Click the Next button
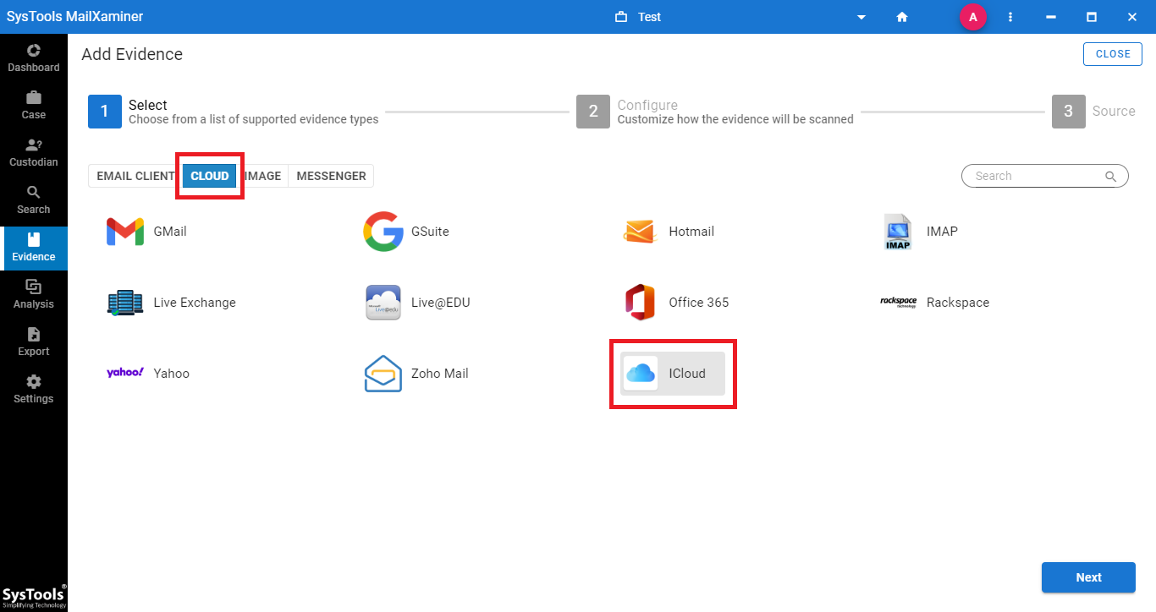1156x612 pixels. point(1088,577)
